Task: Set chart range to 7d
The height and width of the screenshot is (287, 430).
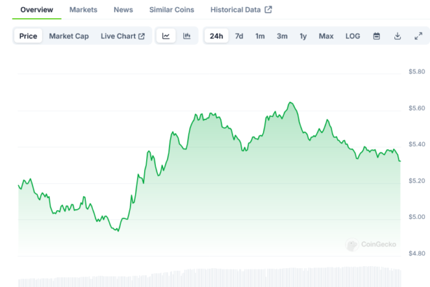Action: (239, 36)
